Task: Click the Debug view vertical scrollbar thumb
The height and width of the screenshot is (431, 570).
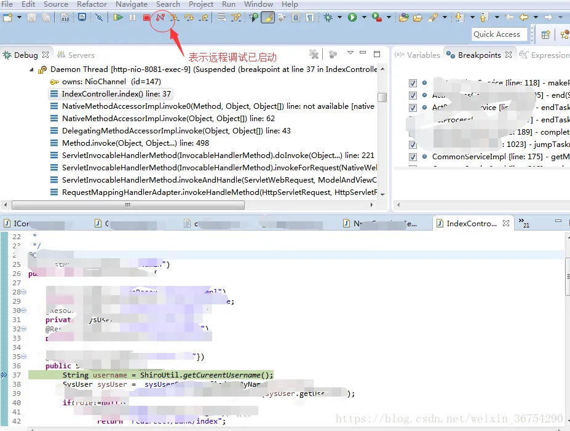Action: tap(382, 97)
